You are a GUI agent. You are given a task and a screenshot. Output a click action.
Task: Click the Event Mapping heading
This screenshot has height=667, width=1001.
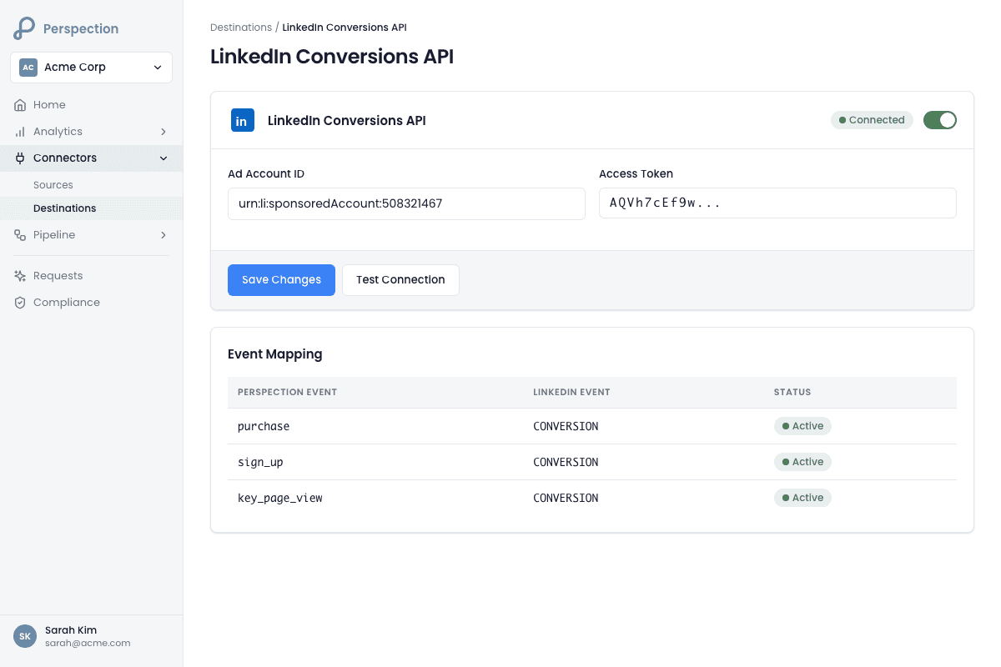coord(275,354)
